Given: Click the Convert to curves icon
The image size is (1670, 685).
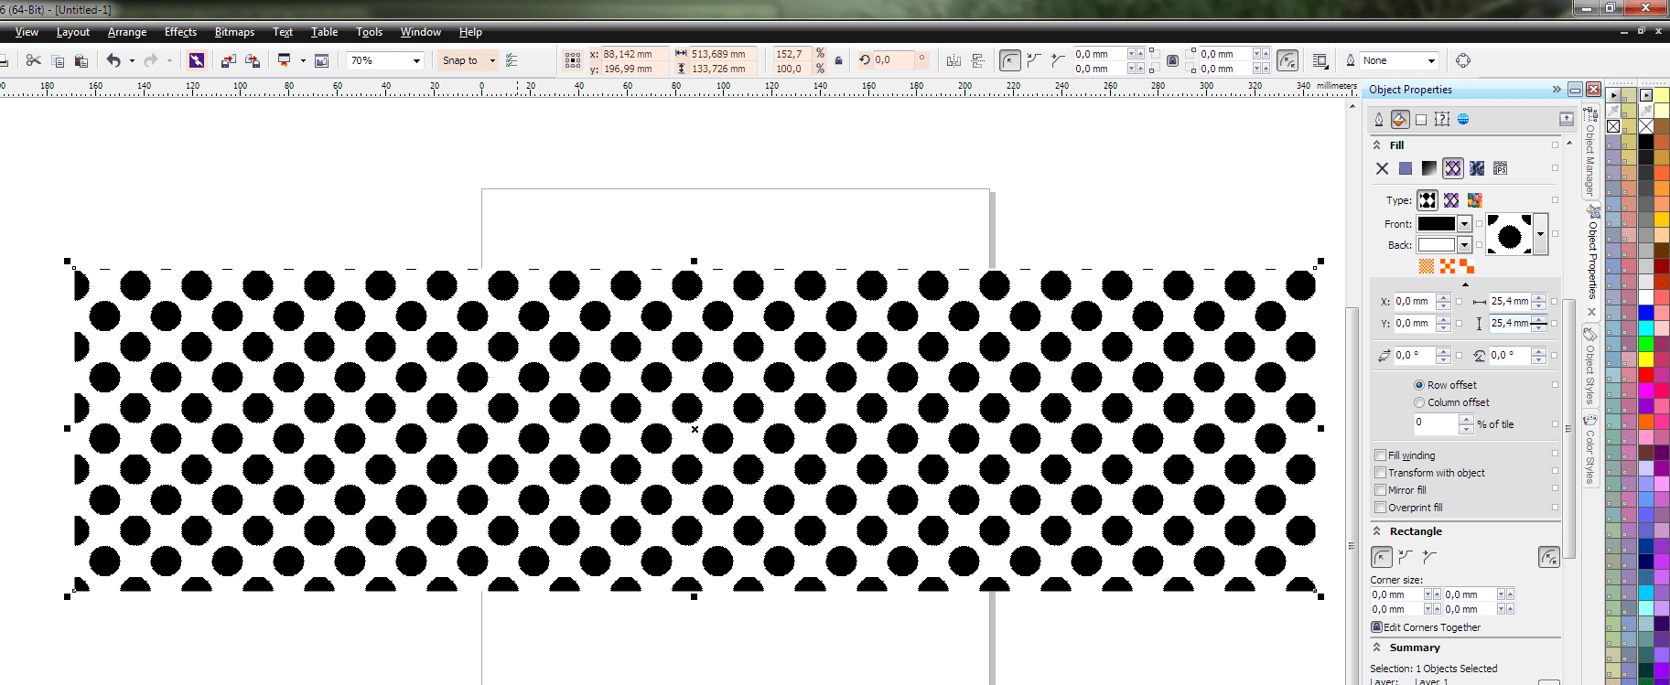Looking at the screenshot, I should (x=1463, y=60).
